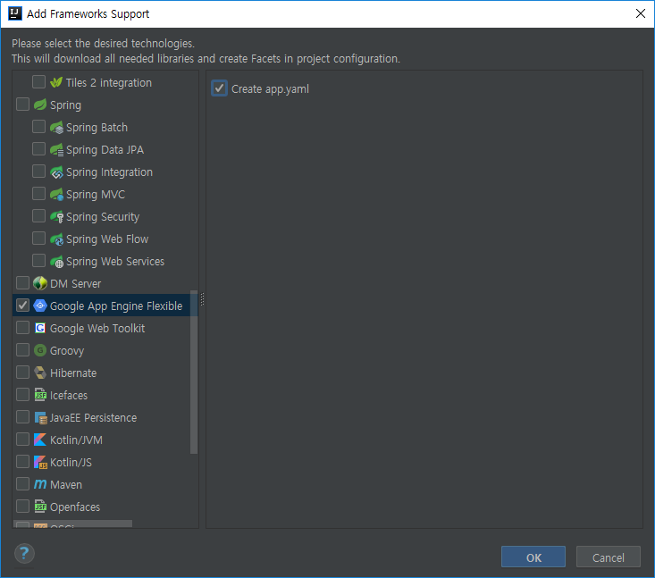Screen dimensions: 655x578
Task: Click the Openfaces JSF icon
Action: [x=40, y=507]
